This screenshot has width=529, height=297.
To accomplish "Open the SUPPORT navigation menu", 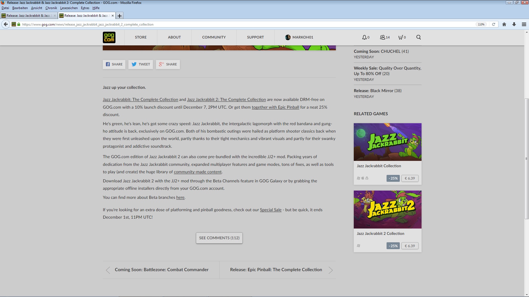I will pos(255,37).
